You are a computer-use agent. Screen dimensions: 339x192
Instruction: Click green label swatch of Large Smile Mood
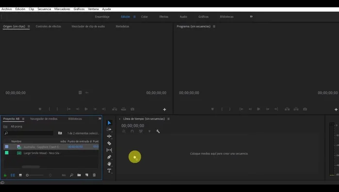(7, 153)
